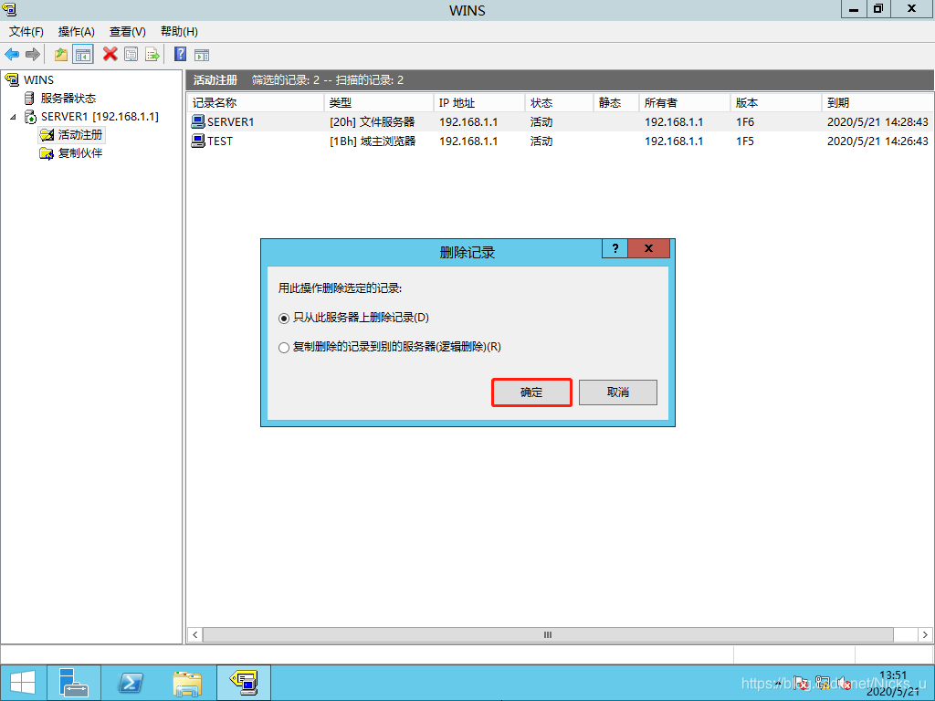Screen dimensions: 935x701
Task: Click the WINS root node icon in tree
Action: [12, 79]
